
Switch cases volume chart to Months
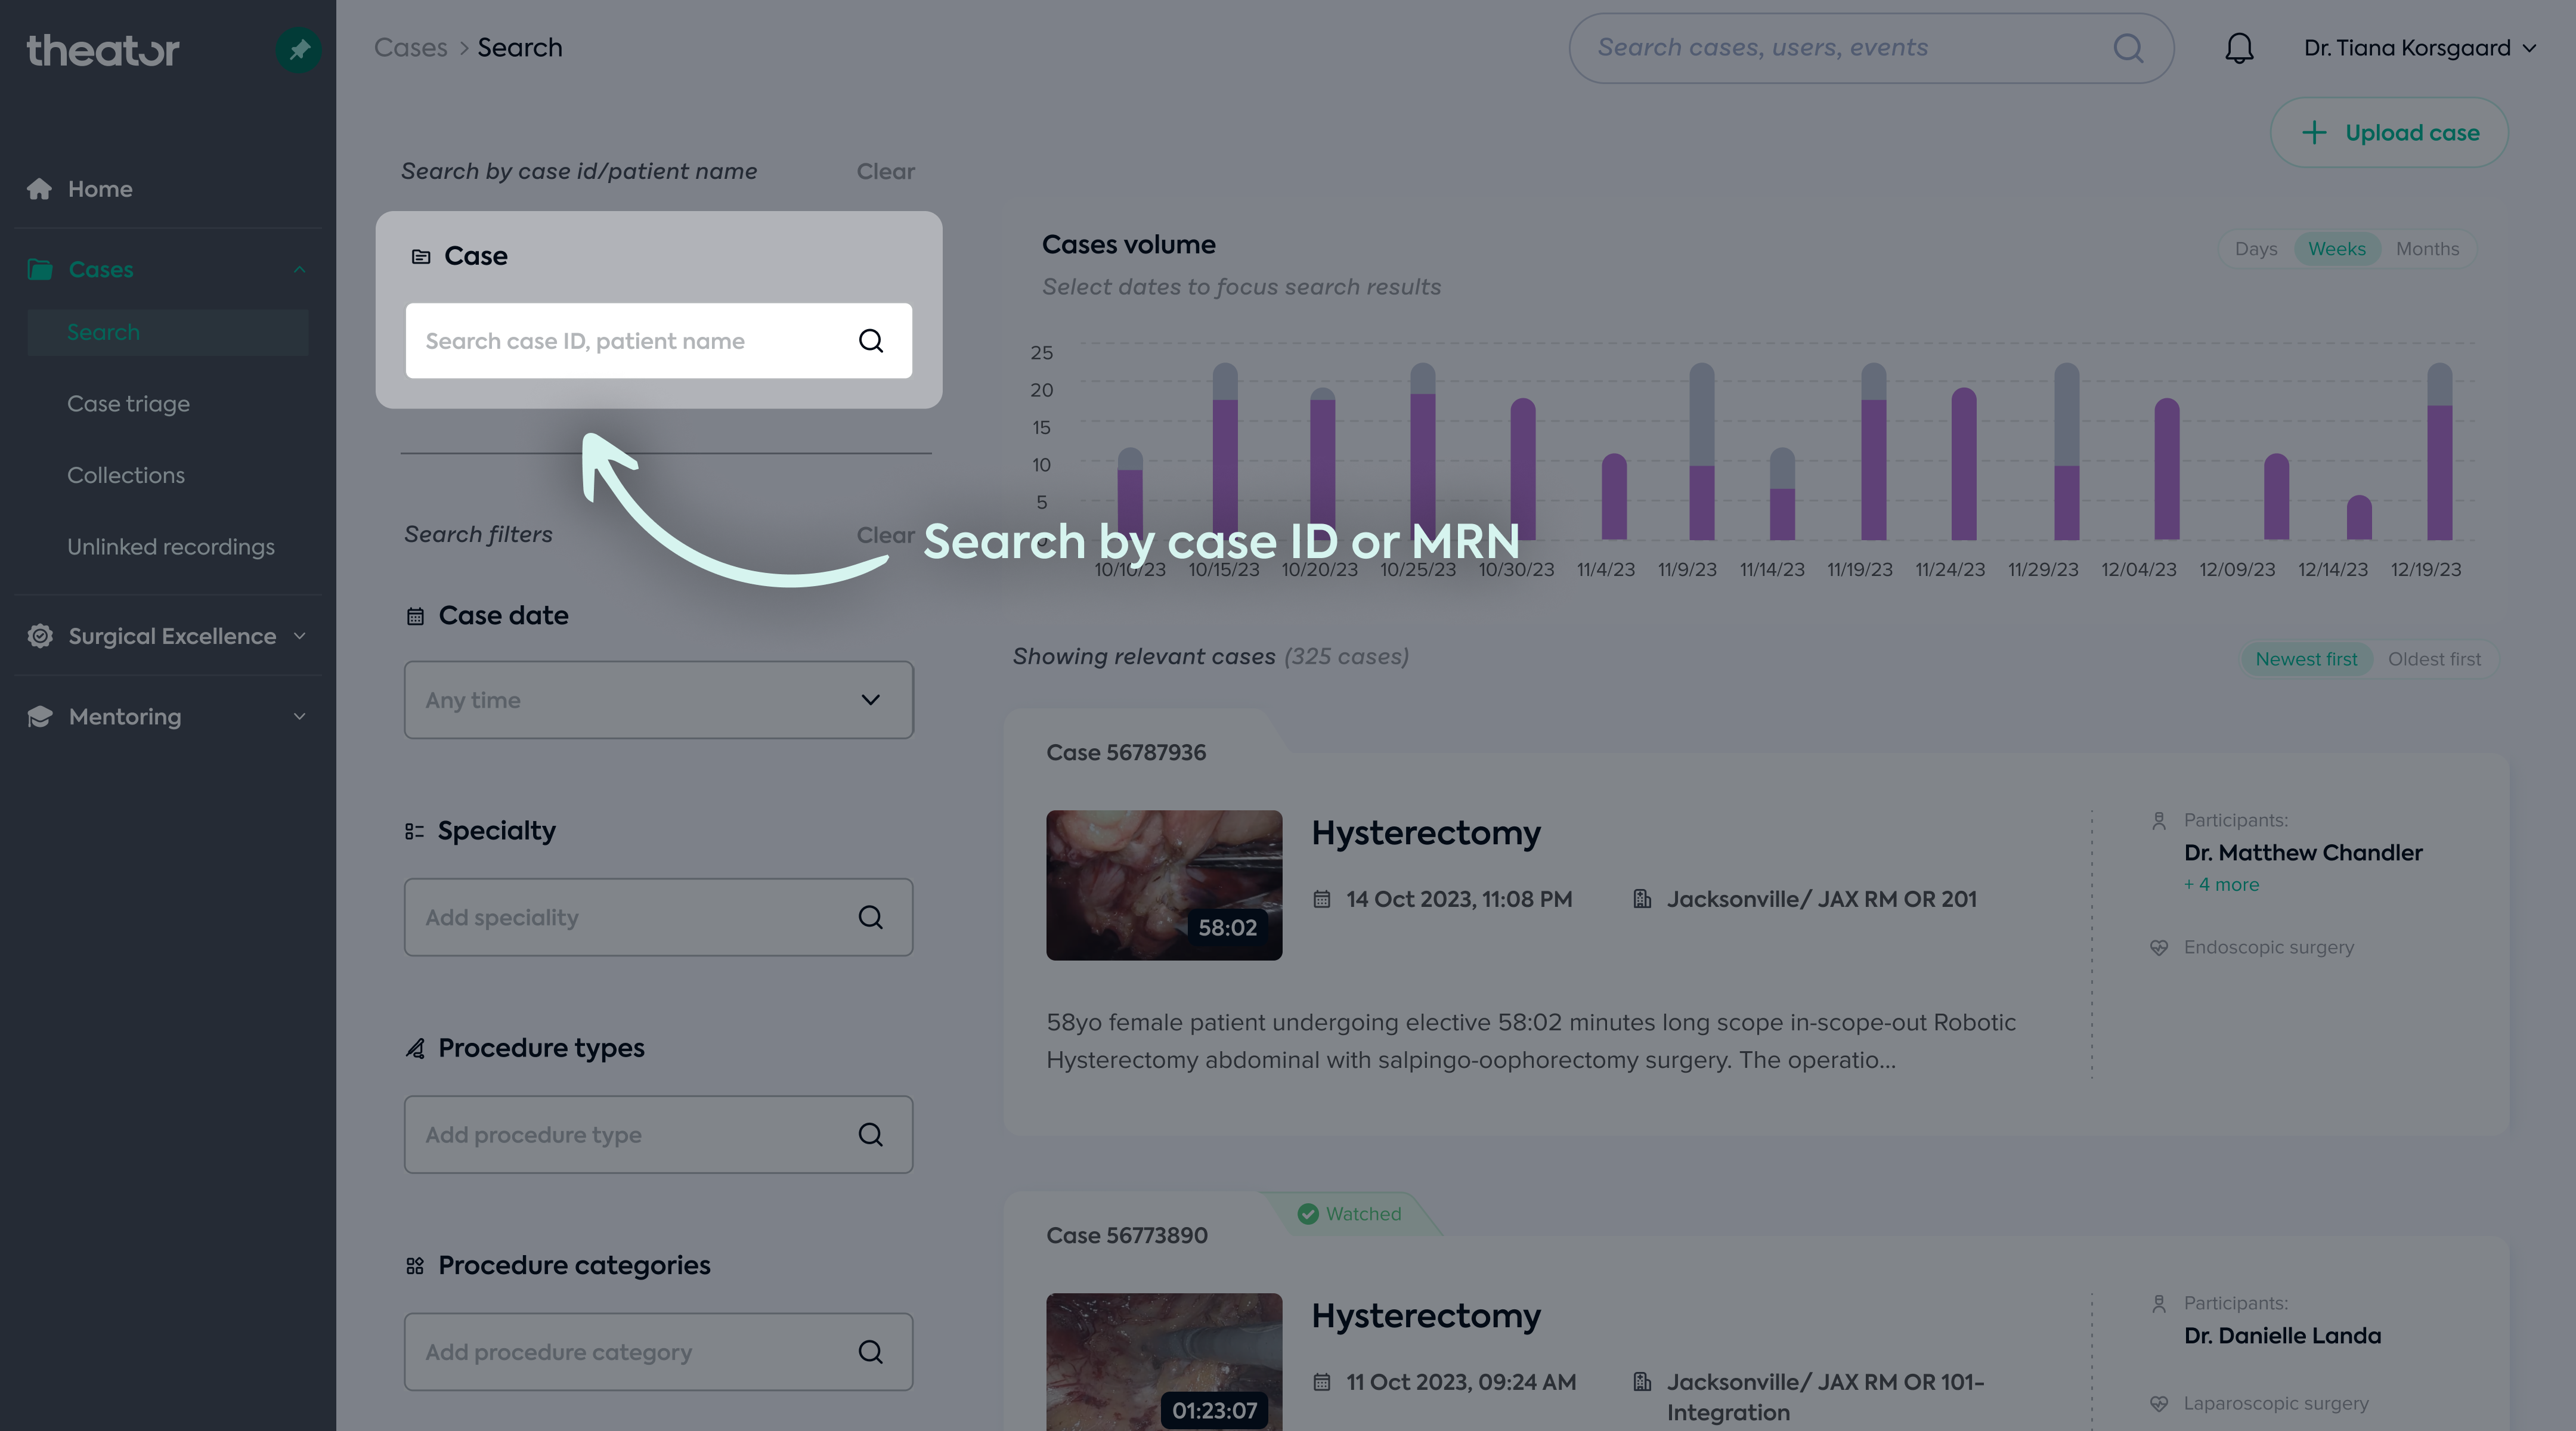[2427, 249]
